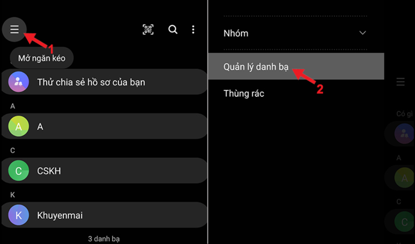The image size is (415, 244).
Task: Tap the CSKH contact avatar
Action: (19, 170)
